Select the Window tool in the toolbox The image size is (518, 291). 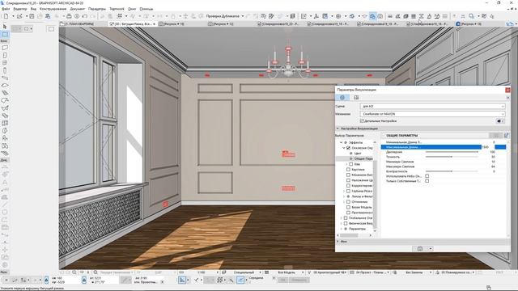click(5, 63)
